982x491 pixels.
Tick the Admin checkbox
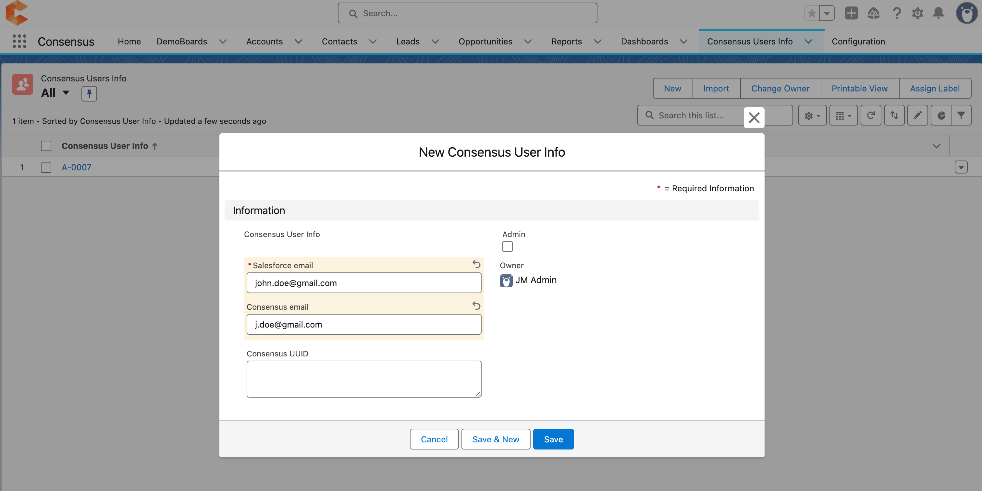(x=508, y=247)
